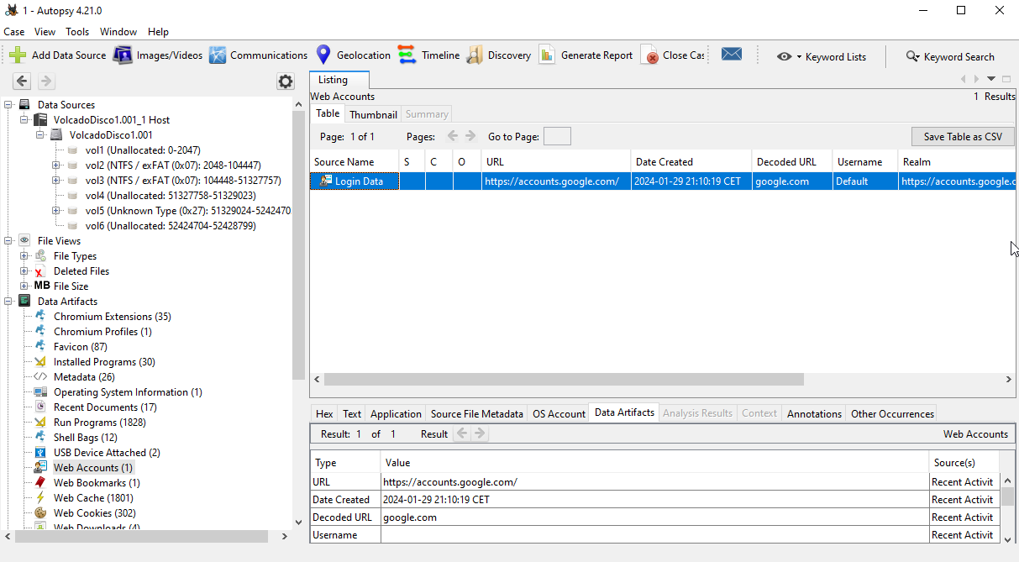This screenshot has width=1019, height=562.
Task: Click the Add Data Source toolbar button
Action: (58, 55)
